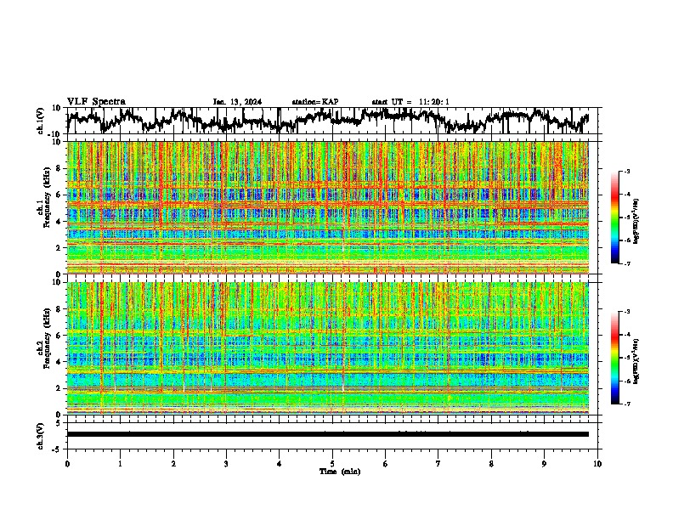The height and width of the screenshot is (520, 673).
Task: Click time axis tick label "4"
Action: [x=279, y=464]
